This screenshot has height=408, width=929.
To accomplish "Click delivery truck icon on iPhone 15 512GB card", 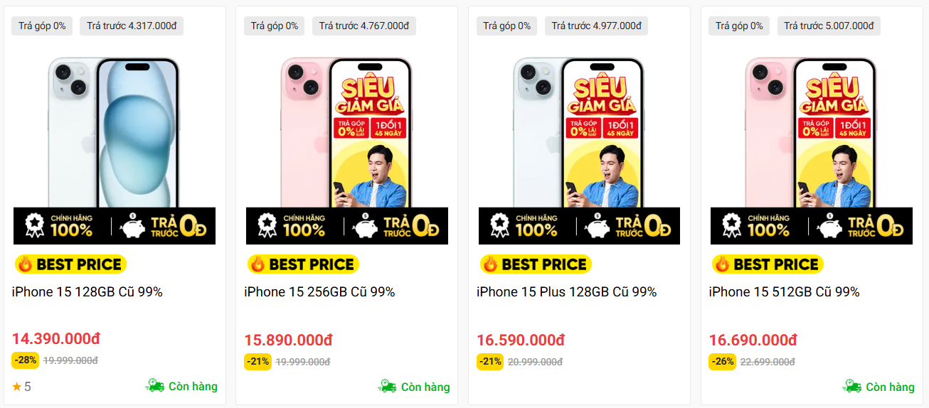I will (x=852, y=386).
